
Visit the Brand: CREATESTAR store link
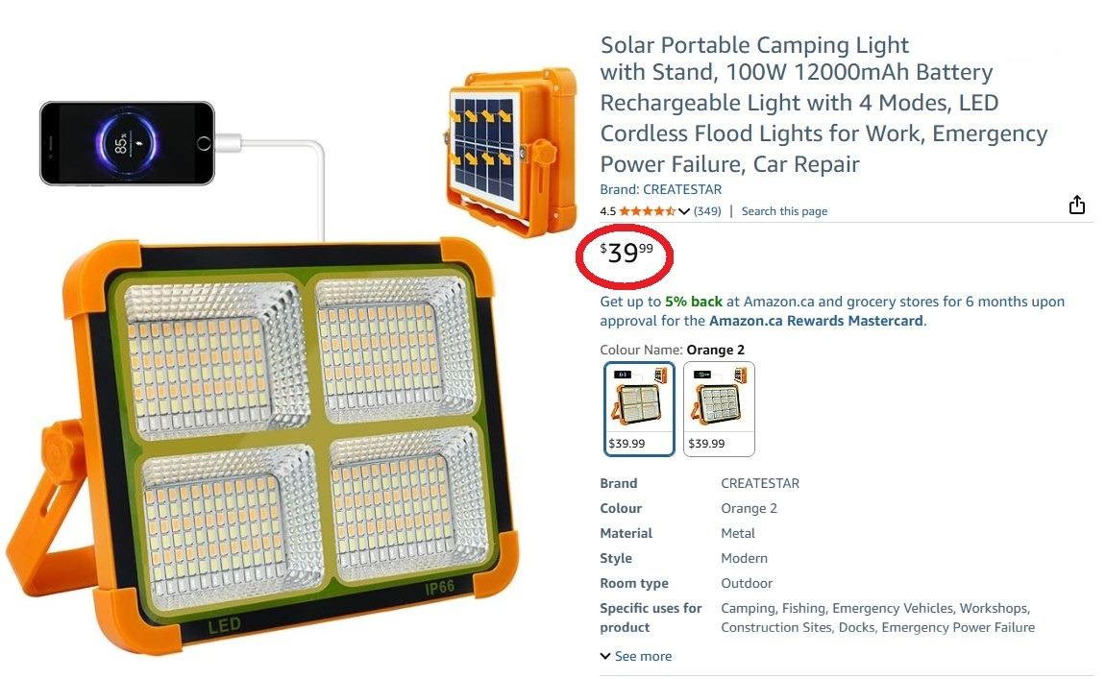tap(660, 189)
